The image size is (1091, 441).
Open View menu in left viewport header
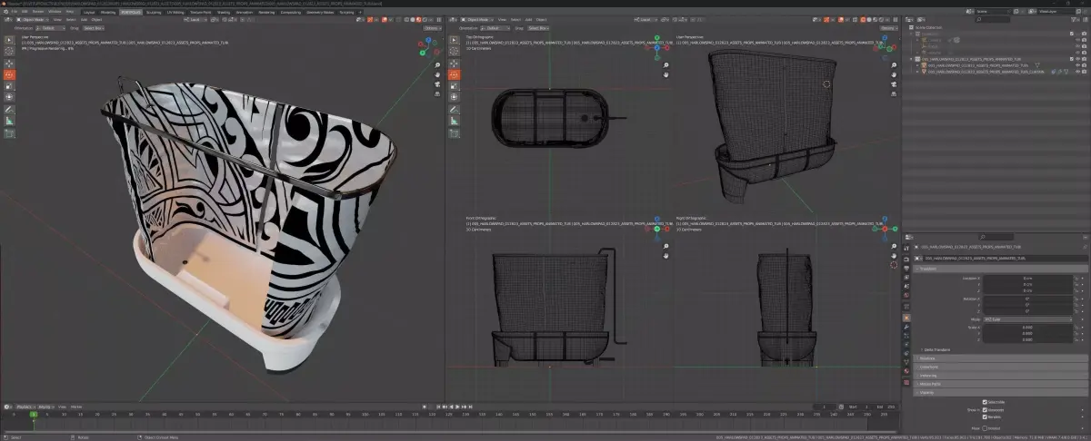coord(57,19)
